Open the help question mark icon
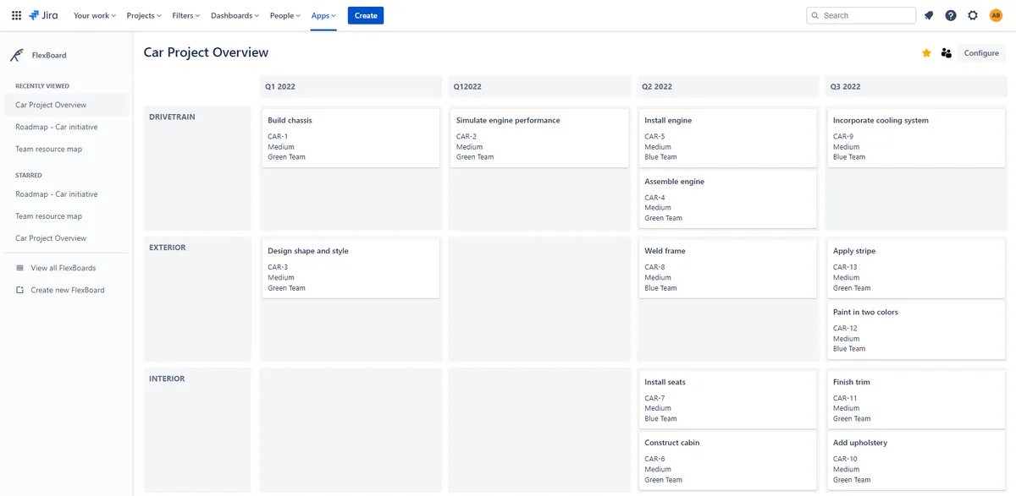 click(951, 15)
